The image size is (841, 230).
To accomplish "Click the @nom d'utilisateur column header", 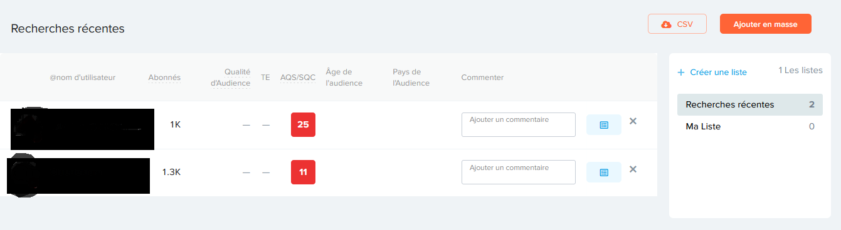I will [x=83, y=77].
